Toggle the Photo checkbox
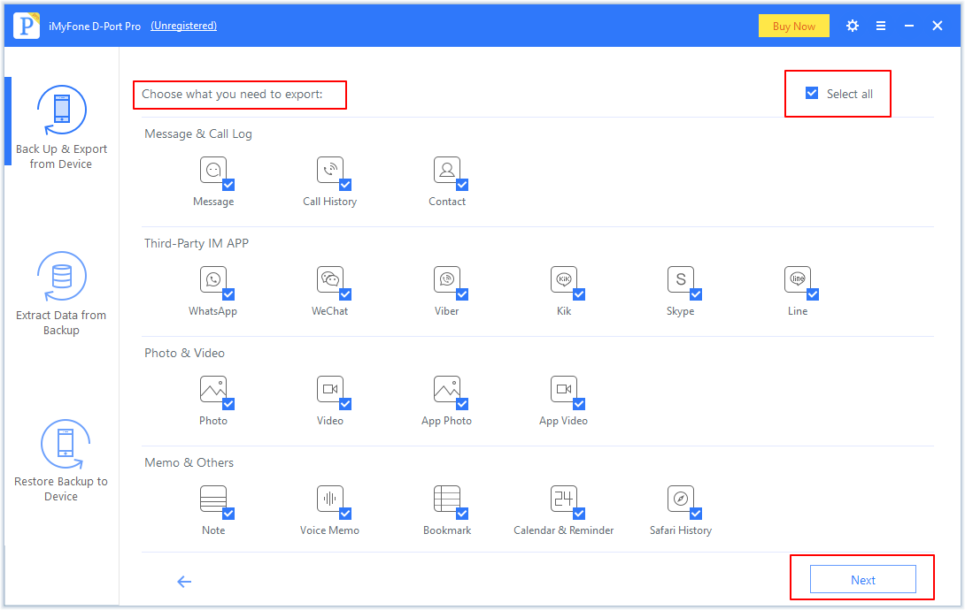The height and width of the screenshot is (610, 965). (x=228, y=404)
